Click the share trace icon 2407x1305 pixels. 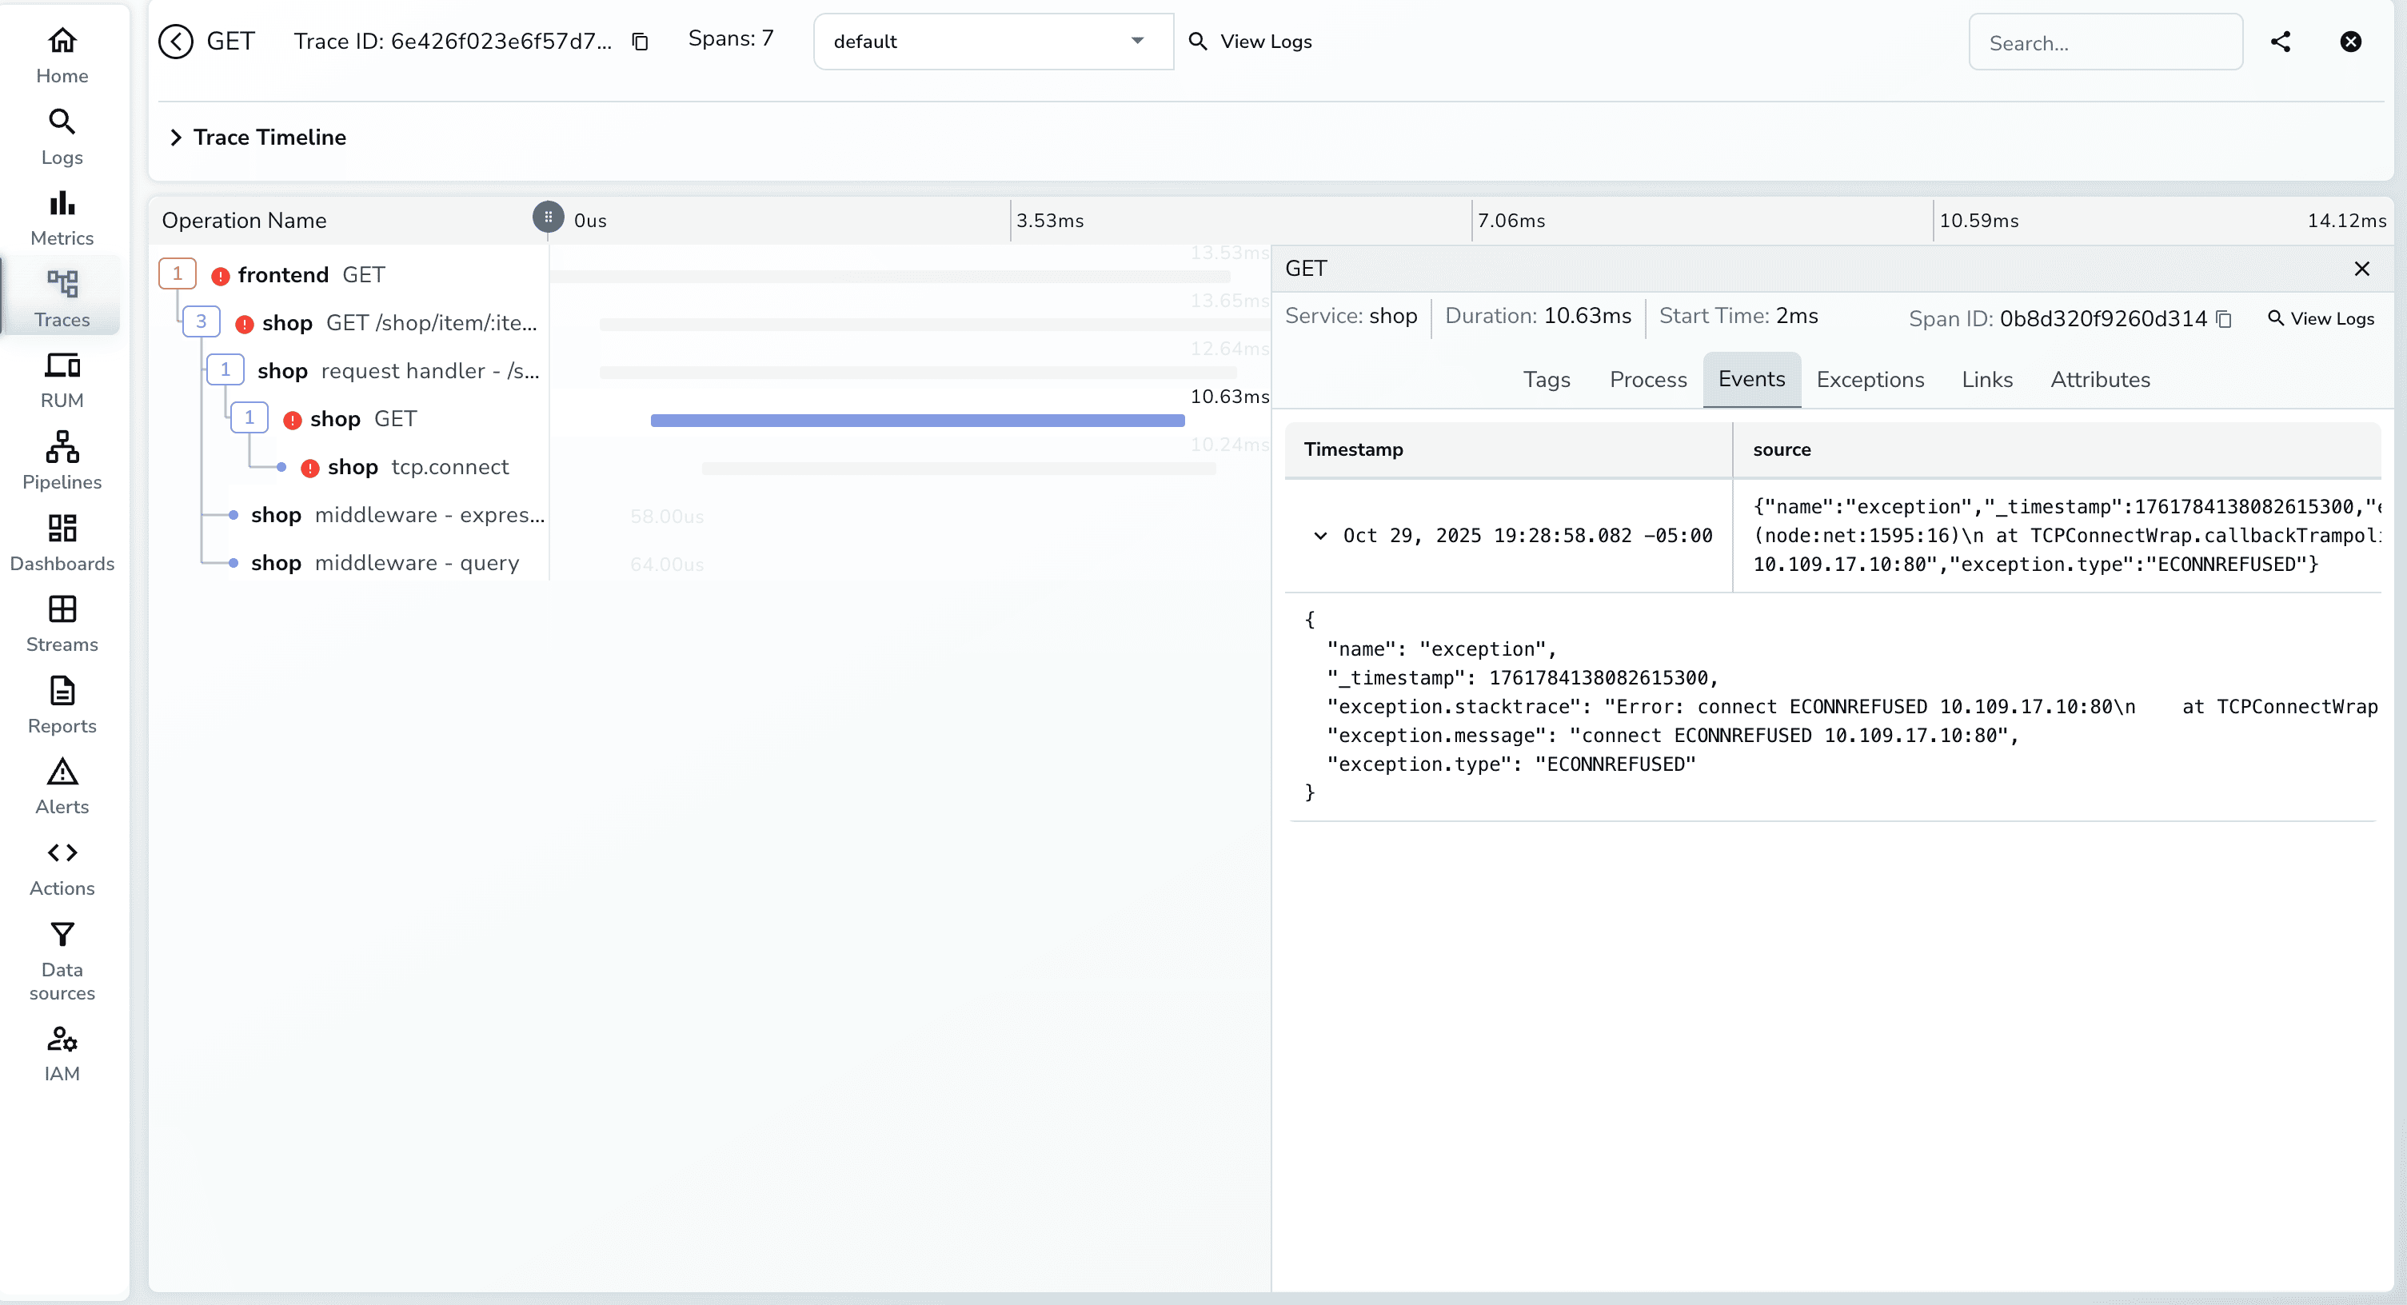point(2280,41)
